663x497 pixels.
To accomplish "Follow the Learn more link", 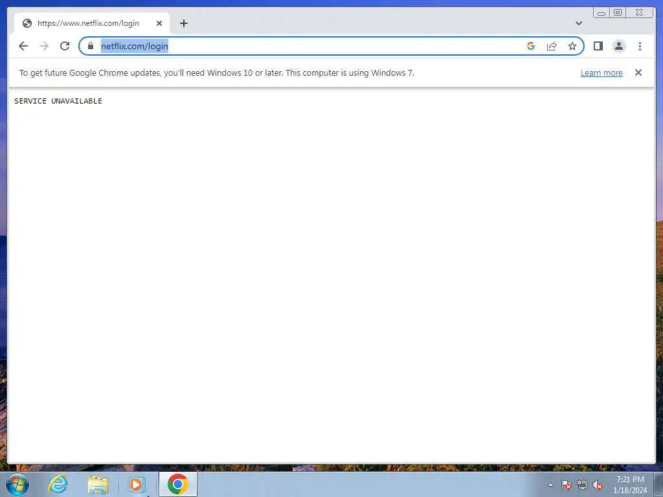I will tap(601, 72).
